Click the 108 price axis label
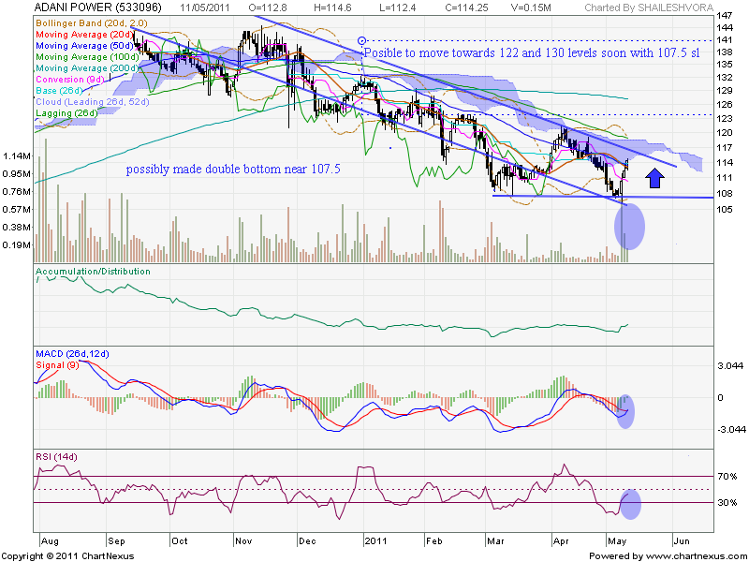 click(x=722, y=194)
